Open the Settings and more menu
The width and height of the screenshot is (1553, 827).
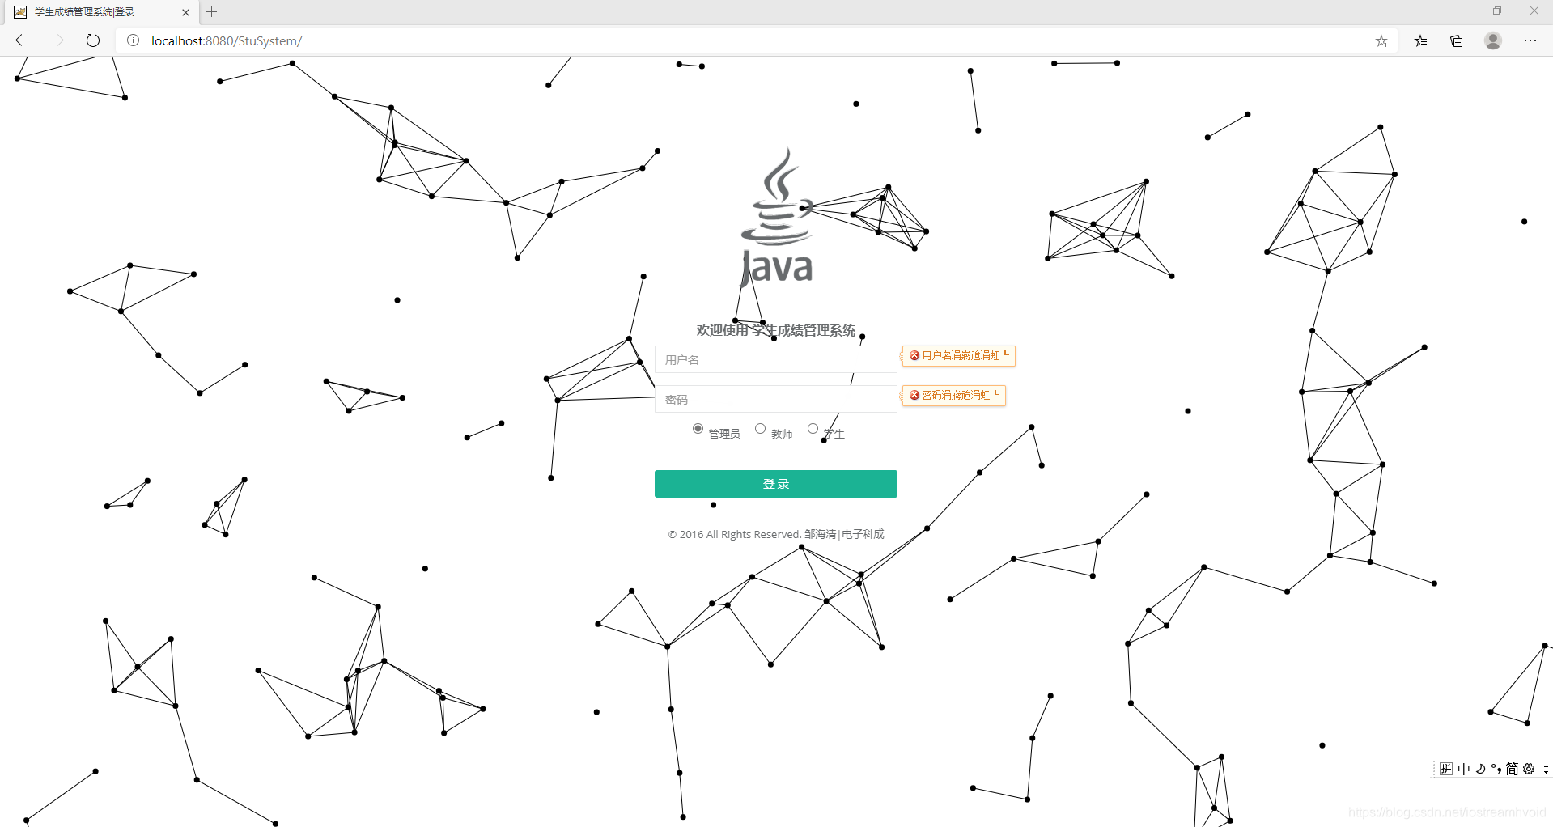pyautogui.click(x=1530, y=40)
